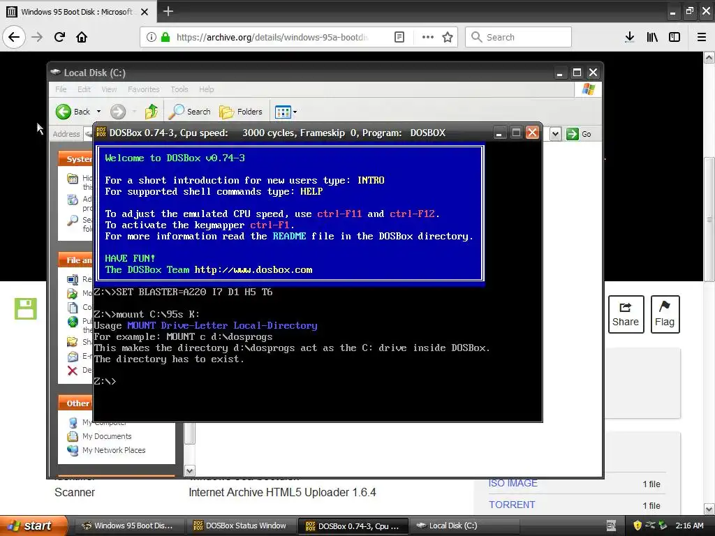Screen dimensions: 715x536
Task: Close the Windows 95 Boot Disk tab
Action: 145,12
